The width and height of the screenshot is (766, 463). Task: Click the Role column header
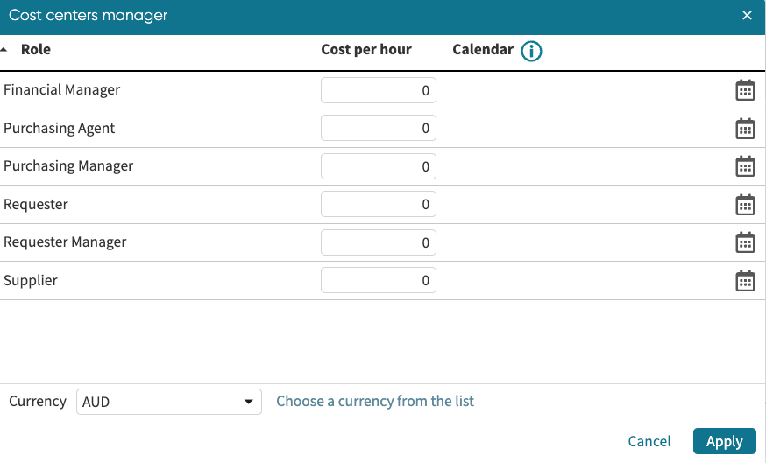coord(36,50)
